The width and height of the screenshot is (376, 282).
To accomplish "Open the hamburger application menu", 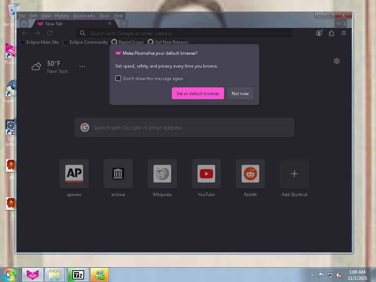I will click(x=344, y=33).
